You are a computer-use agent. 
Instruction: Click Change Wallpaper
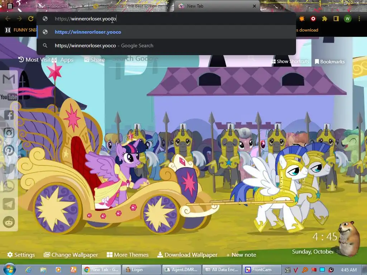coord(71,255)
